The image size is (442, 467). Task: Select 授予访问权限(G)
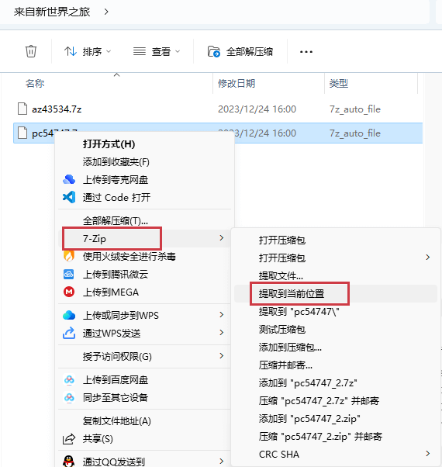click(117, 357)
